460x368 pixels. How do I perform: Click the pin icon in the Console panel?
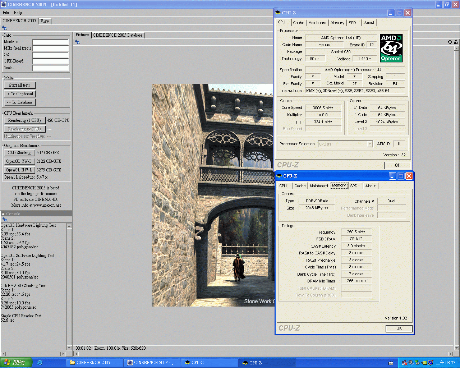click(x=4, y=220)
